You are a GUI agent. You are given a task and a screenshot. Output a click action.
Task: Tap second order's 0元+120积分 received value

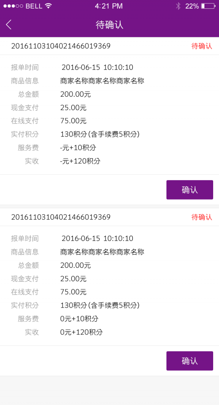[81, 332]
